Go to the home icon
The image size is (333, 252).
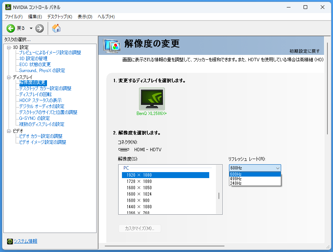coord(56,28)
